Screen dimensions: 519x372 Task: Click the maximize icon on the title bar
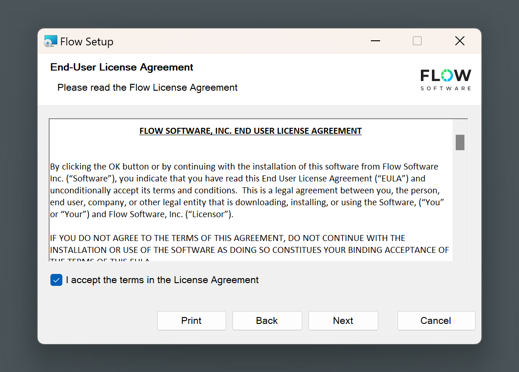417,41
